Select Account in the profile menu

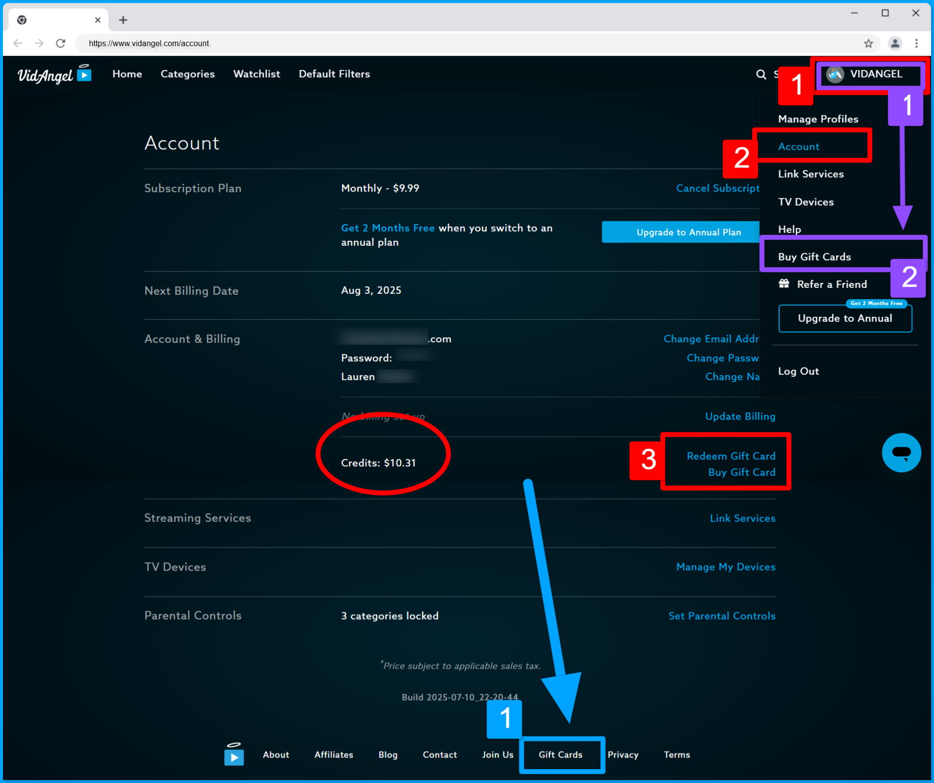click(799, 146)
